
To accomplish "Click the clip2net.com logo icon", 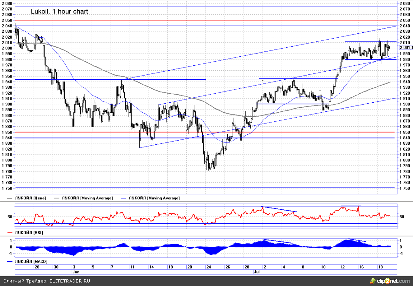I will point(373,280).
